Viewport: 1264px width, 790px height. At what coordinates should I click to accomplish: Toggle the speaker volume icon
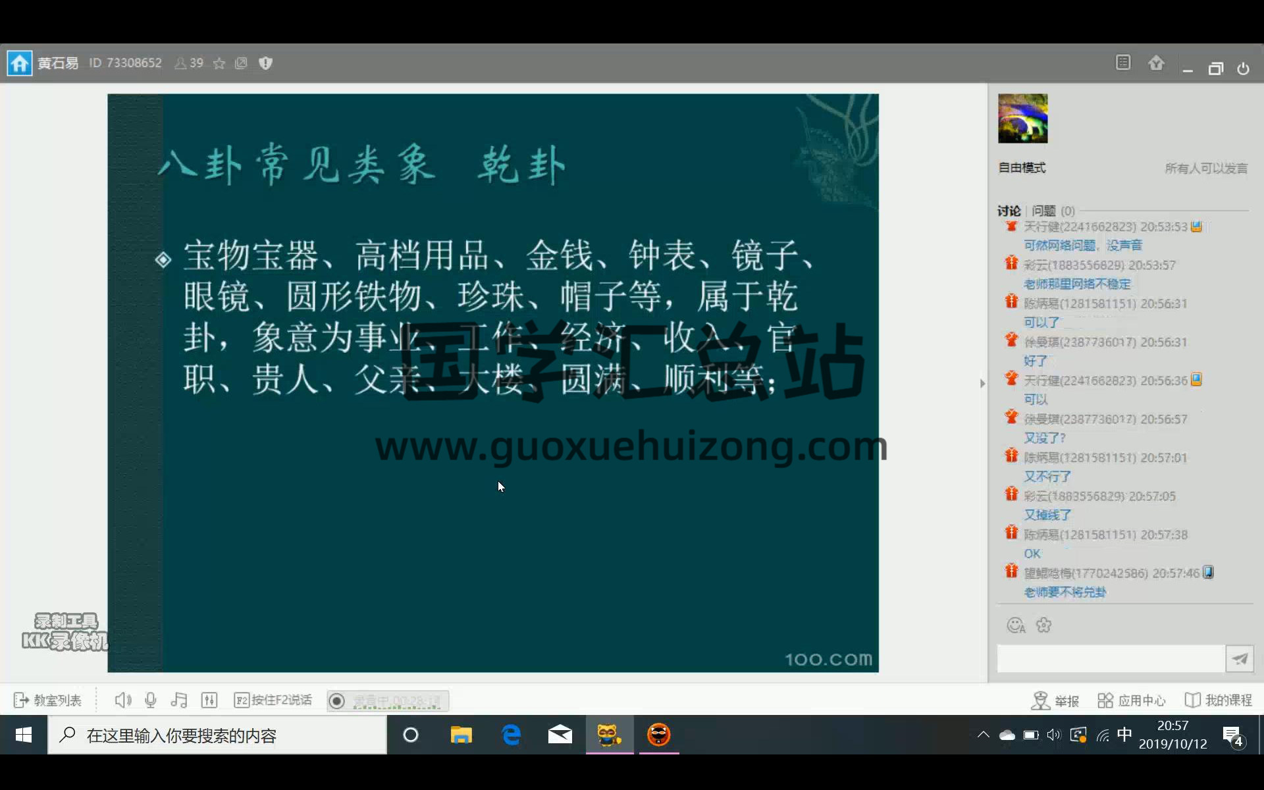point(122,700)
